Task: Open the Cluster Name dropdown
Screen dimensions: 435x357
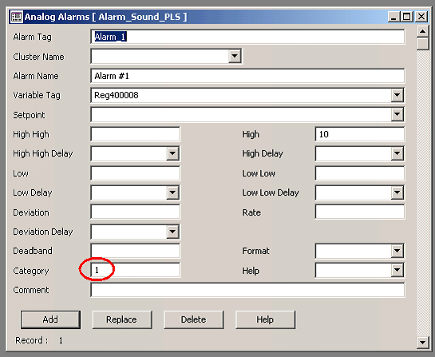Action: click(x=235, y=57)
